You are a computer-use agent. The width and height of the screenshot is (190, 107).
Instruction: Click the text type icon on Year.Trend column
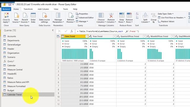point(91,36)
